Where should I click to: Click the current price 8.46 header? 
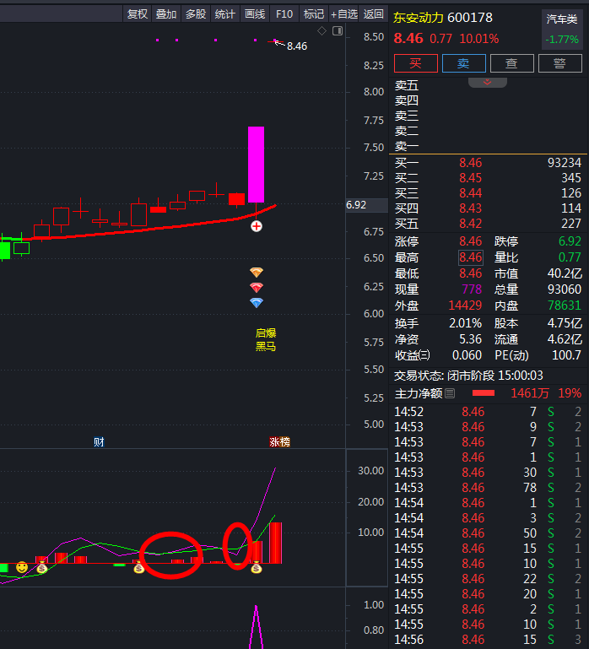click(x=408, y=39)
